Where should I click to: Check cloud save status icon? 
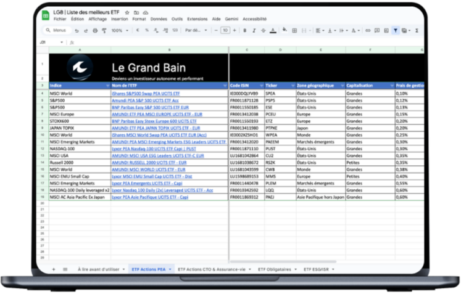tap(146, 12)
